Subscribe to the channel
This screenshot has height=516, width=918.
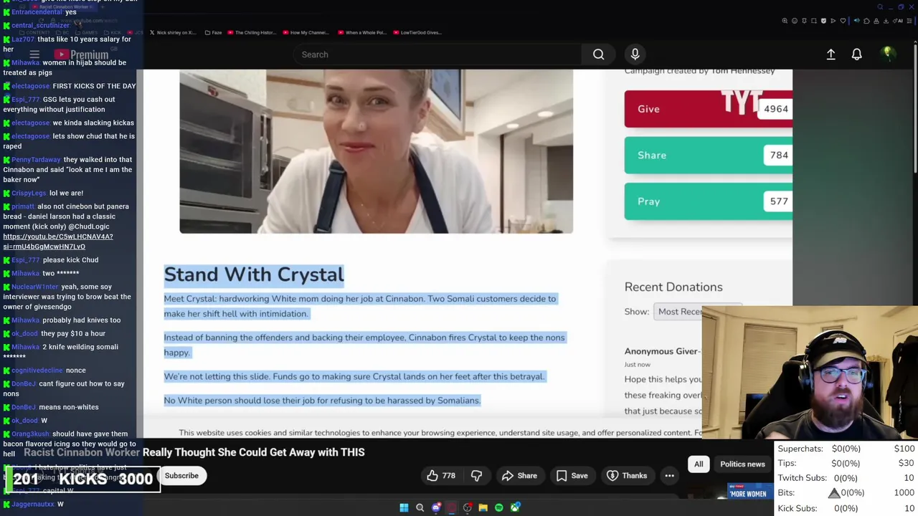click(x=181, y=476)
